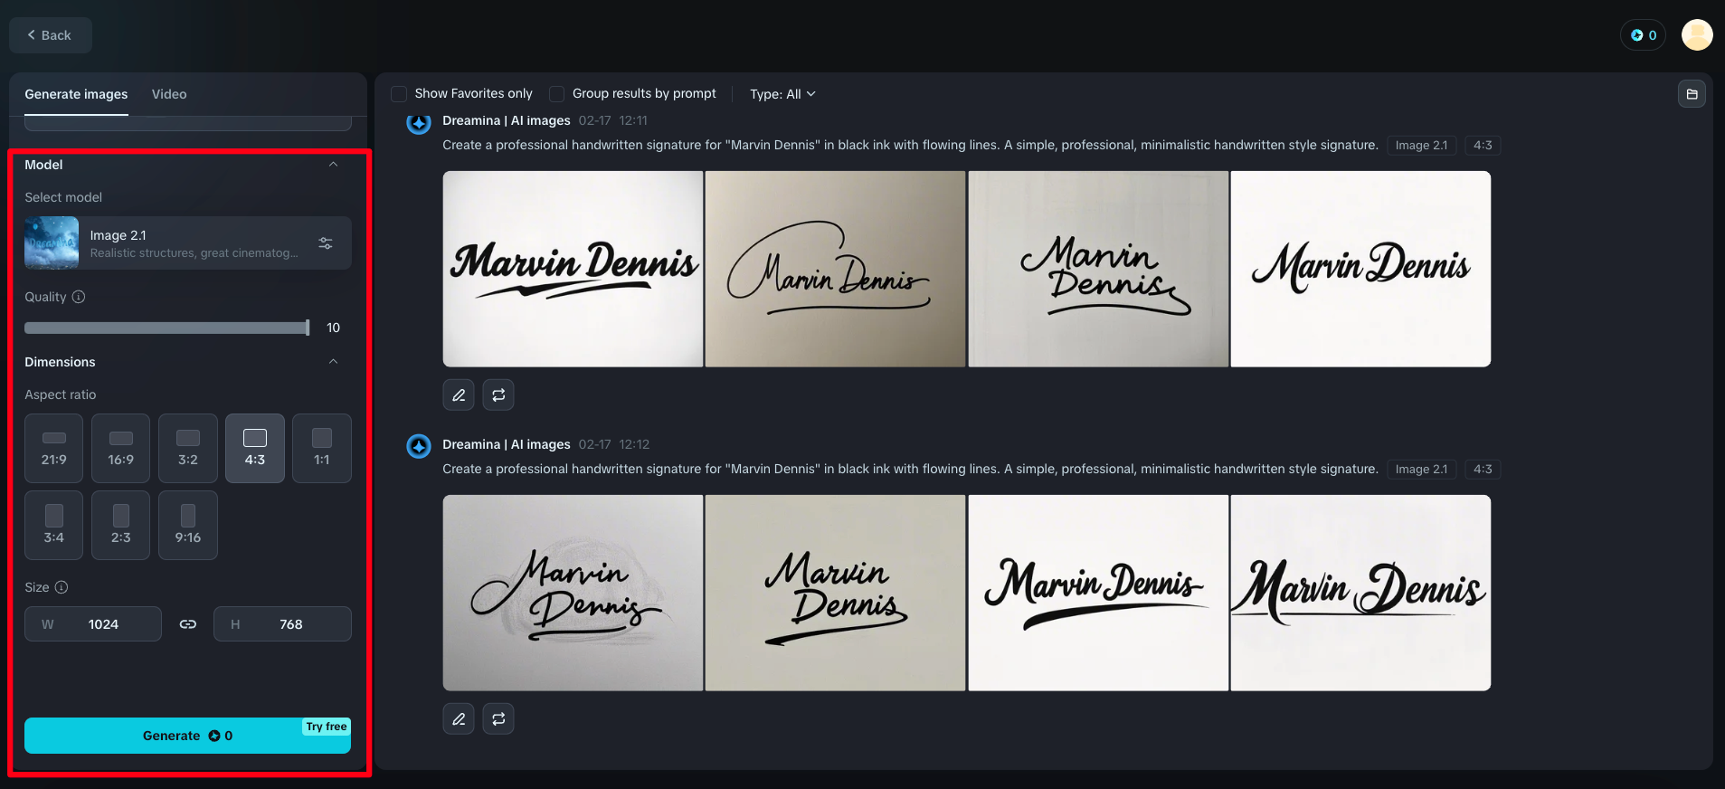Image resolution: width=1725 pixels, height=789 pixels.
Task: Enable Show Favorites only checkbox
Action: pyautogui.click(x=399, y=94)
